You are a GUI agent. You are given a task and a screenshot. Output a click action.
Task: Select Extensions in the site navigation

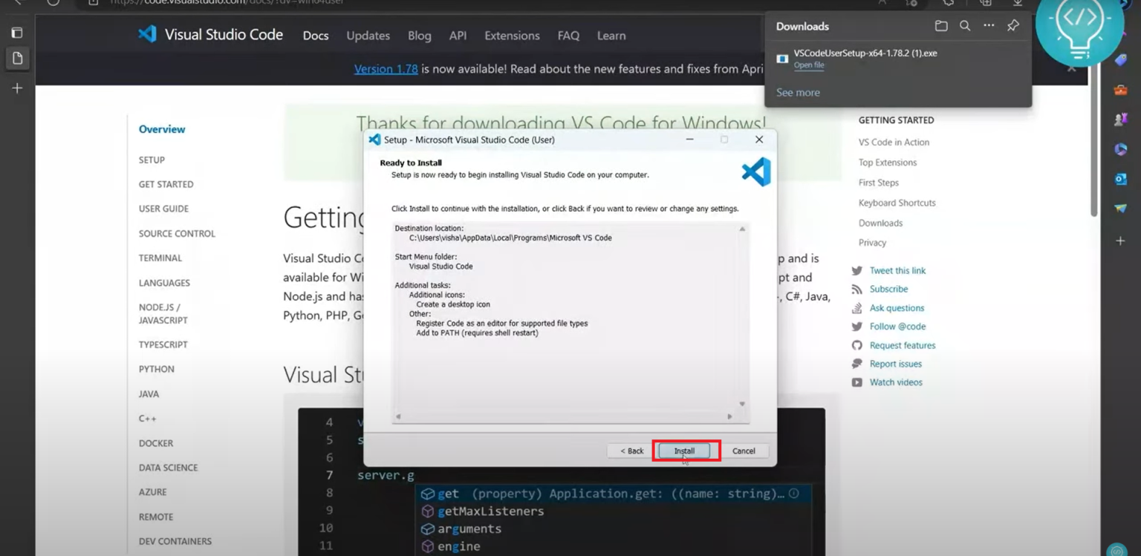[x=512, y=35]
